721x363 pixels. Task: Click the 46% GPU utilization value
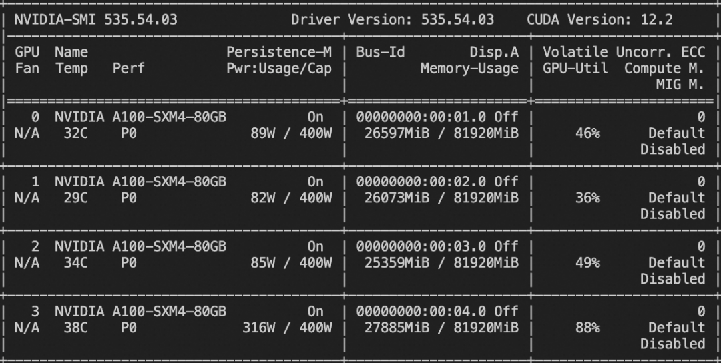click(x=587, y=133)
